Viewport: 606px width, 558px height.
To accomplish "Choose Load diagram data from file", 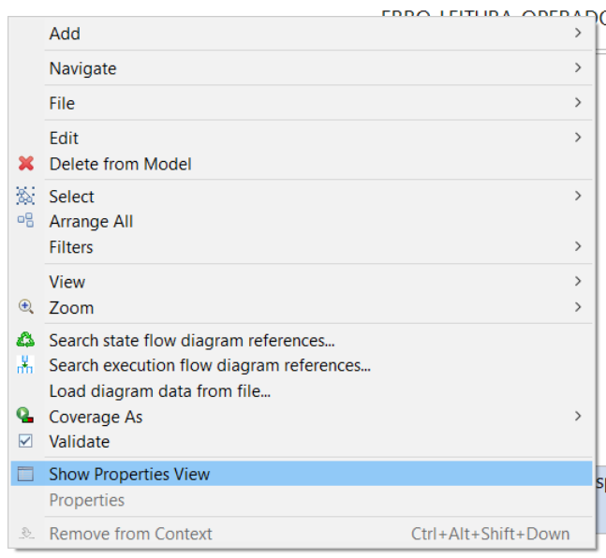I will (x=159, y=391).
